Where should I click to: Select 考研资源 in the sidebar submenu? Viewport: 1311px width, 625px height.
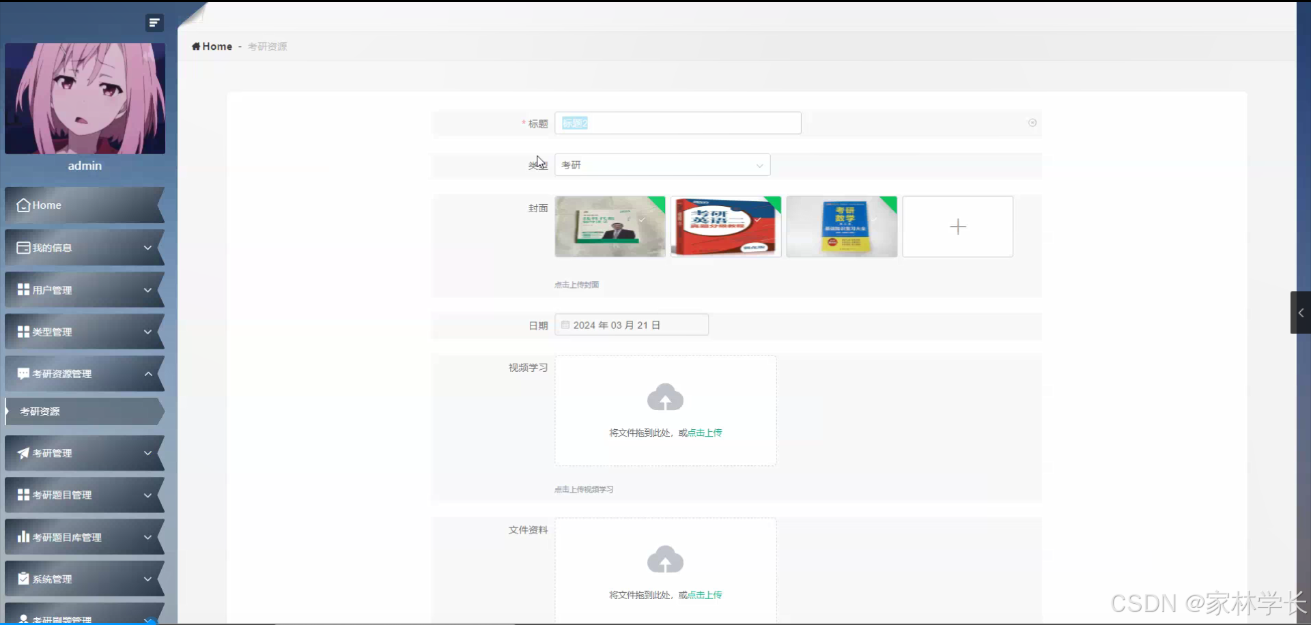pyautogui.click(x=40, y=411)
